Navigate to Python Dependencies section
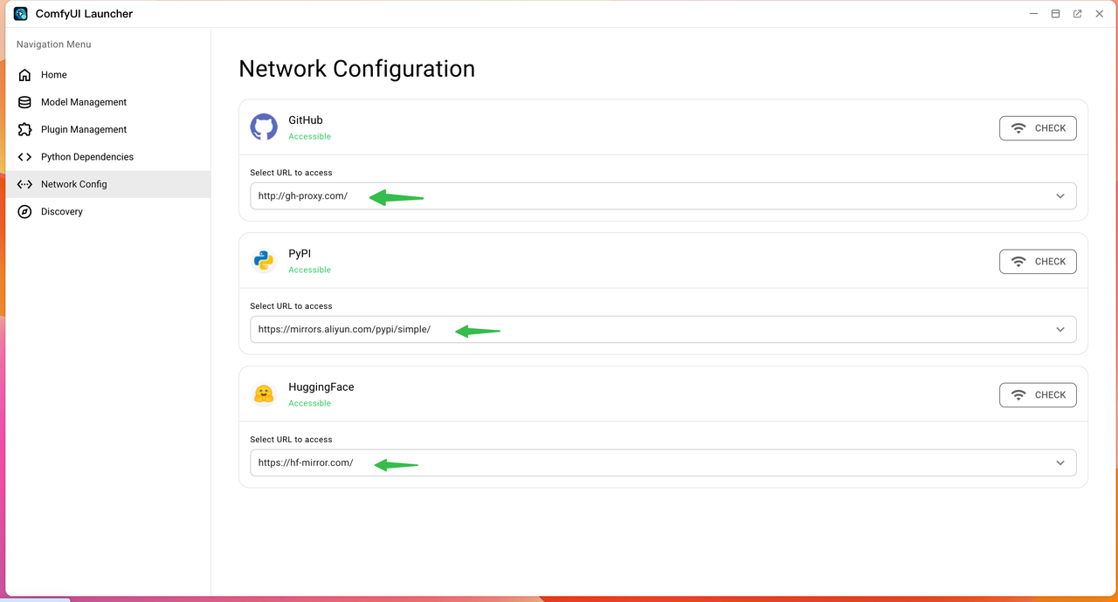1118x602 pixels. (87, 157)
